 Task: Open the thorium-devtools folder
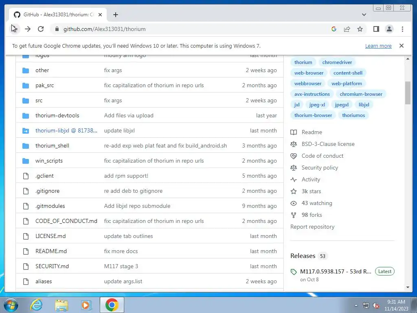57,115
